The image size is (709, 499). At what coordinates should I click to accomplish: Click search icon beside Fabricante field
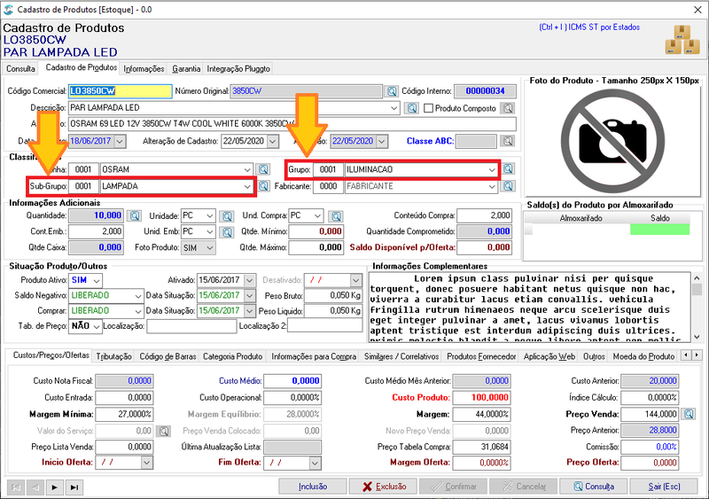[x=508, y=186]
